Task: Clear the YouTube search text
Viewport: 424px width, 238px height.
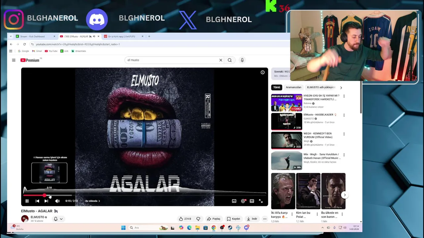Action: [x=221, y=60]
